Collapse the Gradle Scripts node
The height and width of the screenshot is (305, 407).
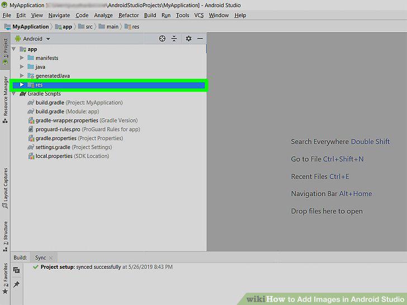pos(14,94)
